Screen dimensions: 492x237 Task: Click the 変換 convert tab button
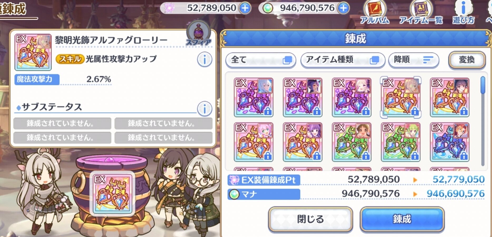click(x=467, y=60)
